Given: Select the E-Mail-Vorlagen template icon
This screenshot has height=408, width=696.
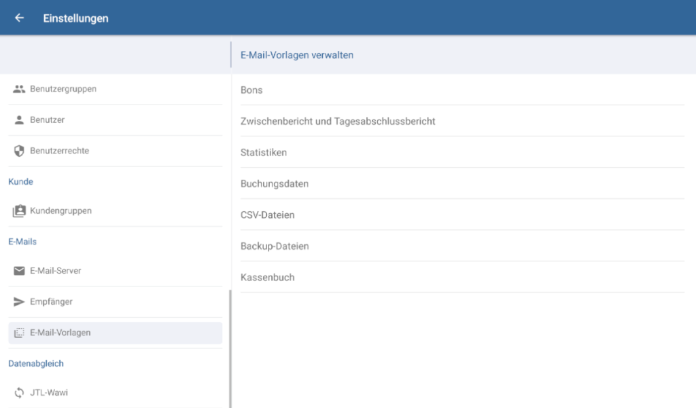Looking at the screenshot, I should (x=20, y=332).
